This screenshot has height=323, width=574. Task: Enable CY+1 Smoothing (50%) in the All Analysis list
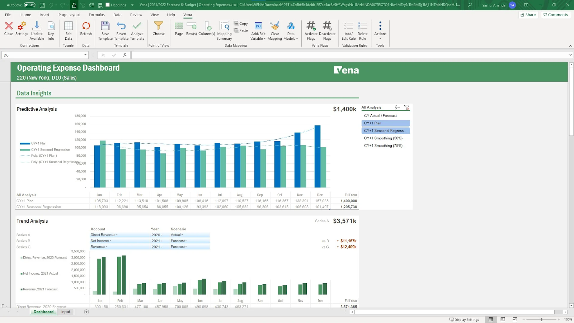[383, 138]
